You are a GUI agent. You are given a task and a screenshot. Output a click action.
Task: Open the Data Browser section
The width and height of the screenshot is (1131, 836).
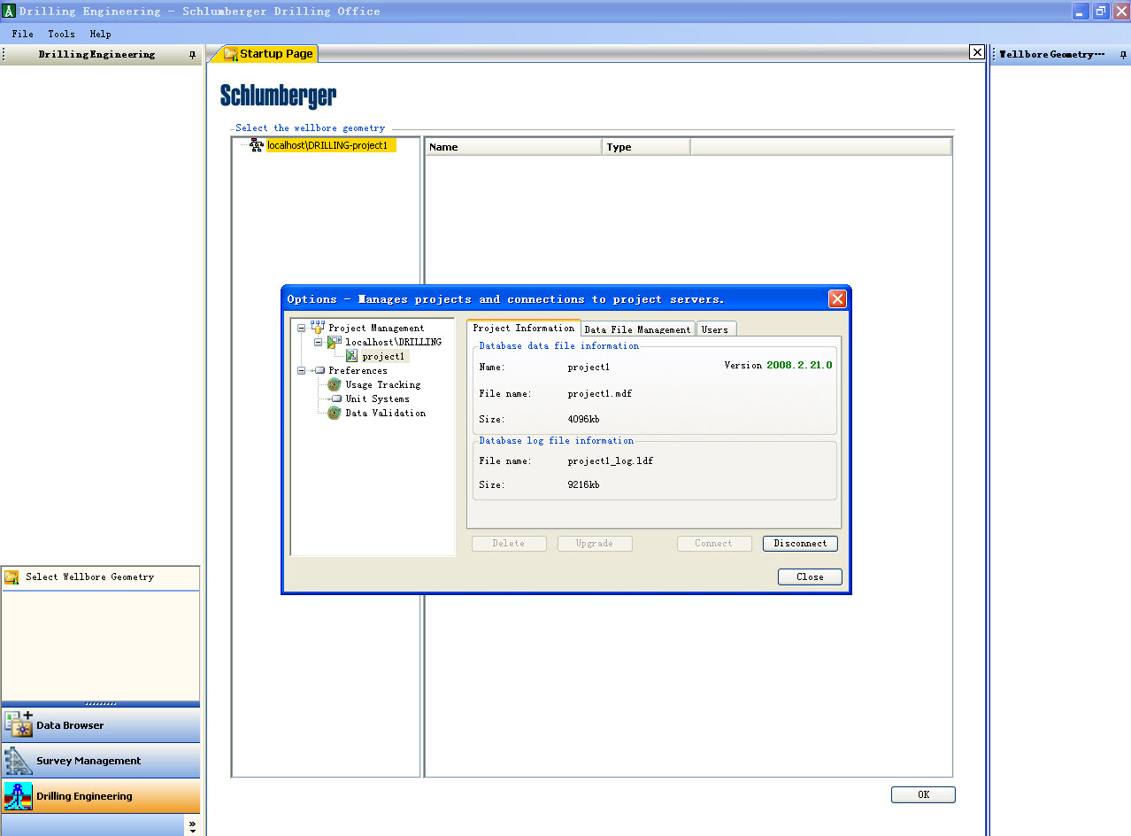(100, 725)
